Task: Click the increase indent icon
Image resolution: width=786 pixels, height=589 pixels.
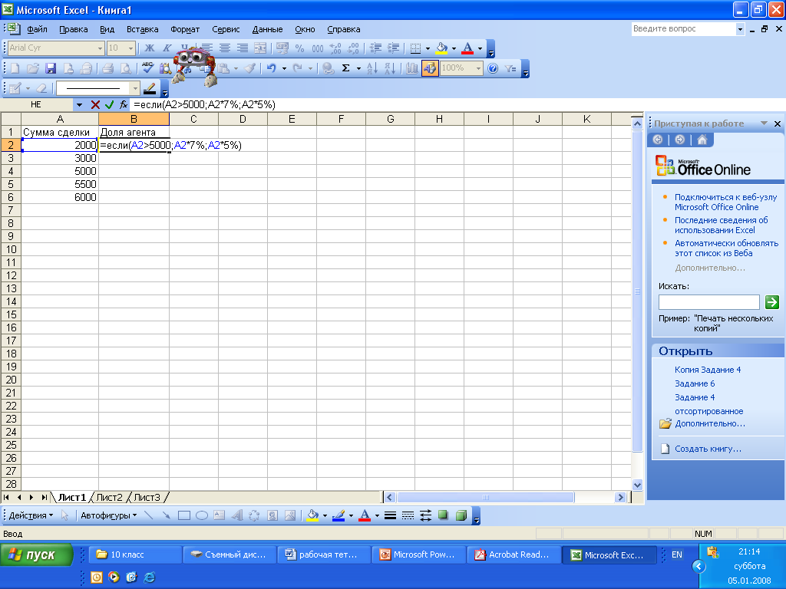Action: coord(394,48)
